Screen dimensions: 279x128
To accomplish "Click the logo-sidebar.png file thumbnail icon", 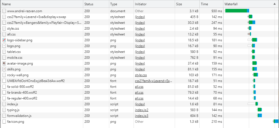I will [x=4, y=40].
